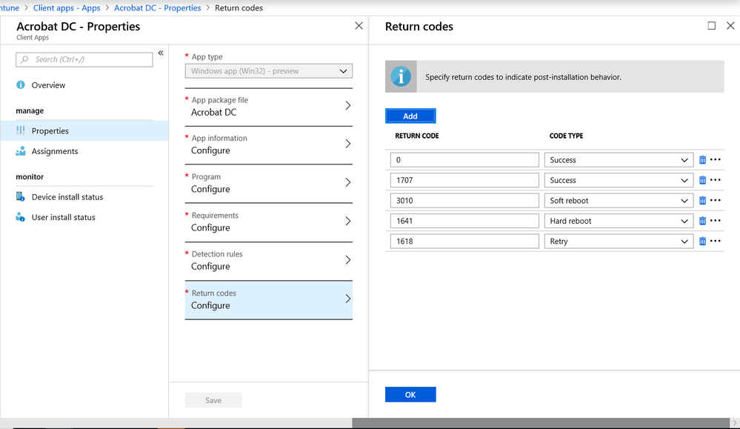Expand Requirements Configure section
This screenshot has width=740, height=429.
coord(269,222)
